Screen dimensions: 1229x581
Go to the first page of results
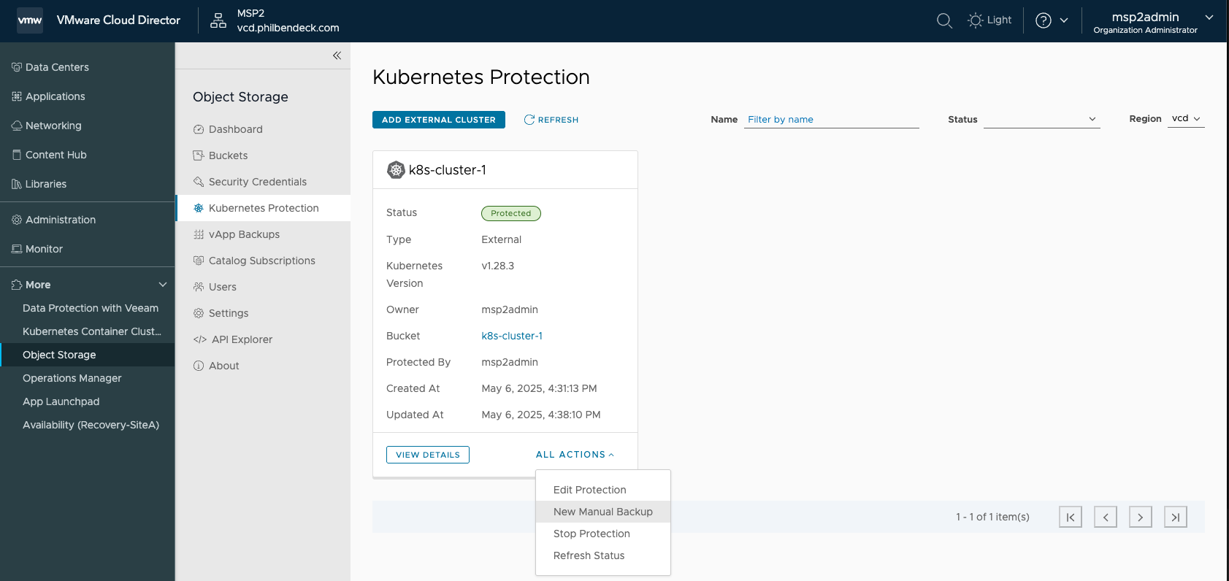[x=1071, y=517]
